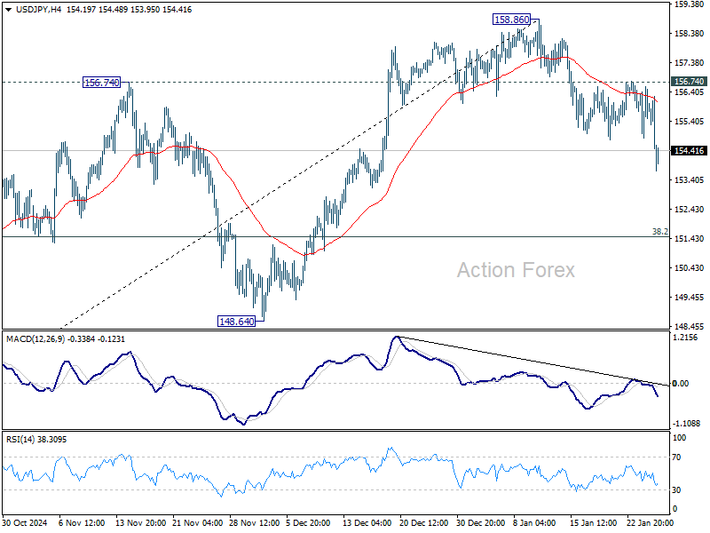The image size is (710, 533).
Task: Open the chart menu triangle beside USDJPY,H4
Action: point(8,10)
